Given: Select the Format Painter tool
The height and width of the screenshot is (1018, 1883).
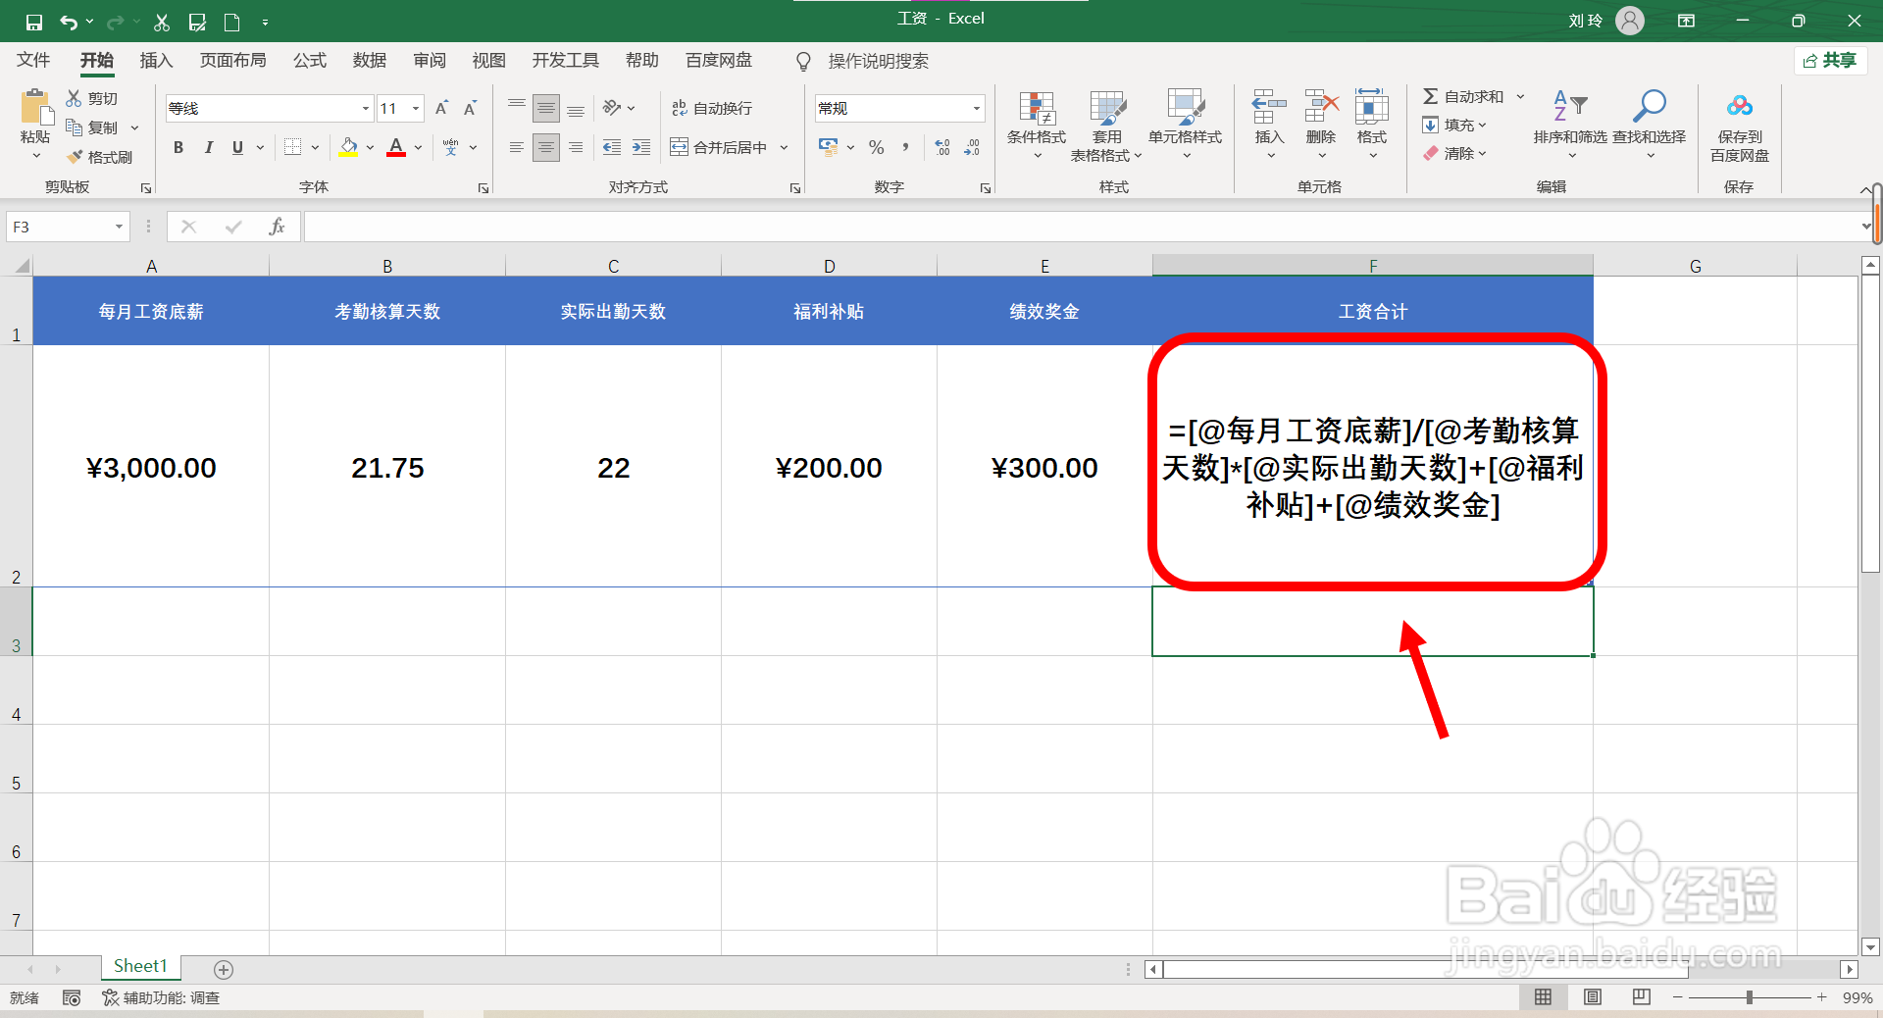Looking at the screenshot, I should point(101,156).
